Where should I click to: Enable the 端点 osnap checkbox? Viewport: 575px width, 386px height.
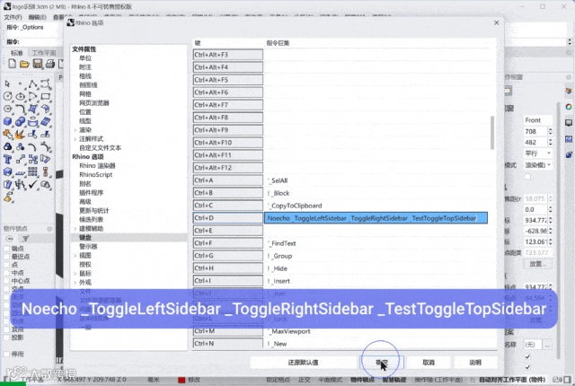6,249
